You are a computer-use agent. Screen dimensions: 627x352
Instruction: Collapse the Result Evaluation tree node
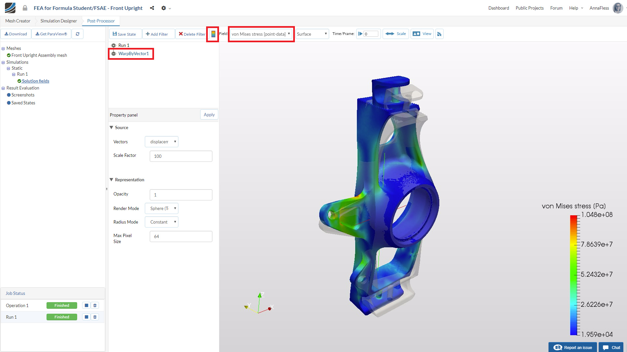click(x=3, y=88)
